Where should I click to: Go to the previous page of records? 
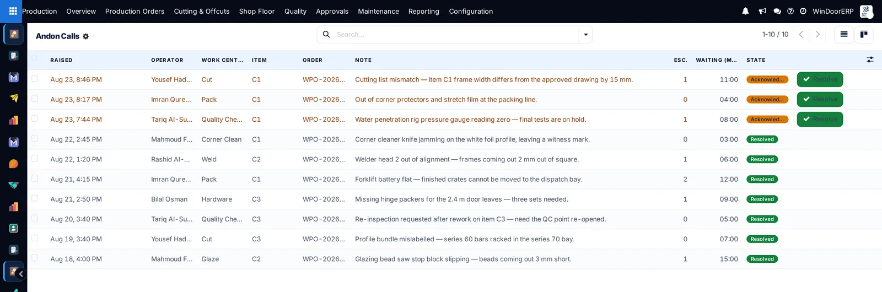[x=801, y=34]
